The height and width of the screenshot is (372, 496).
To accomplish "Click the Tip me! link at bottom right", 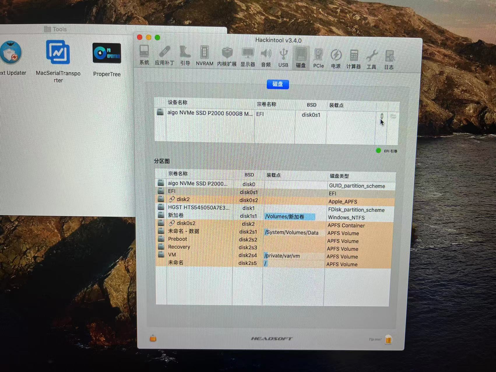I will click(374, 339).
